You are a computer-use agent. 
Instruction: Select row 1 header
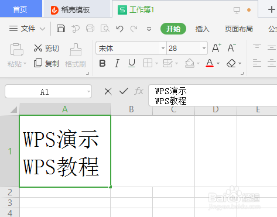10,151
